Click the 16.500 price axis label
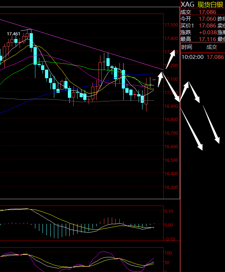 [171, 160]
